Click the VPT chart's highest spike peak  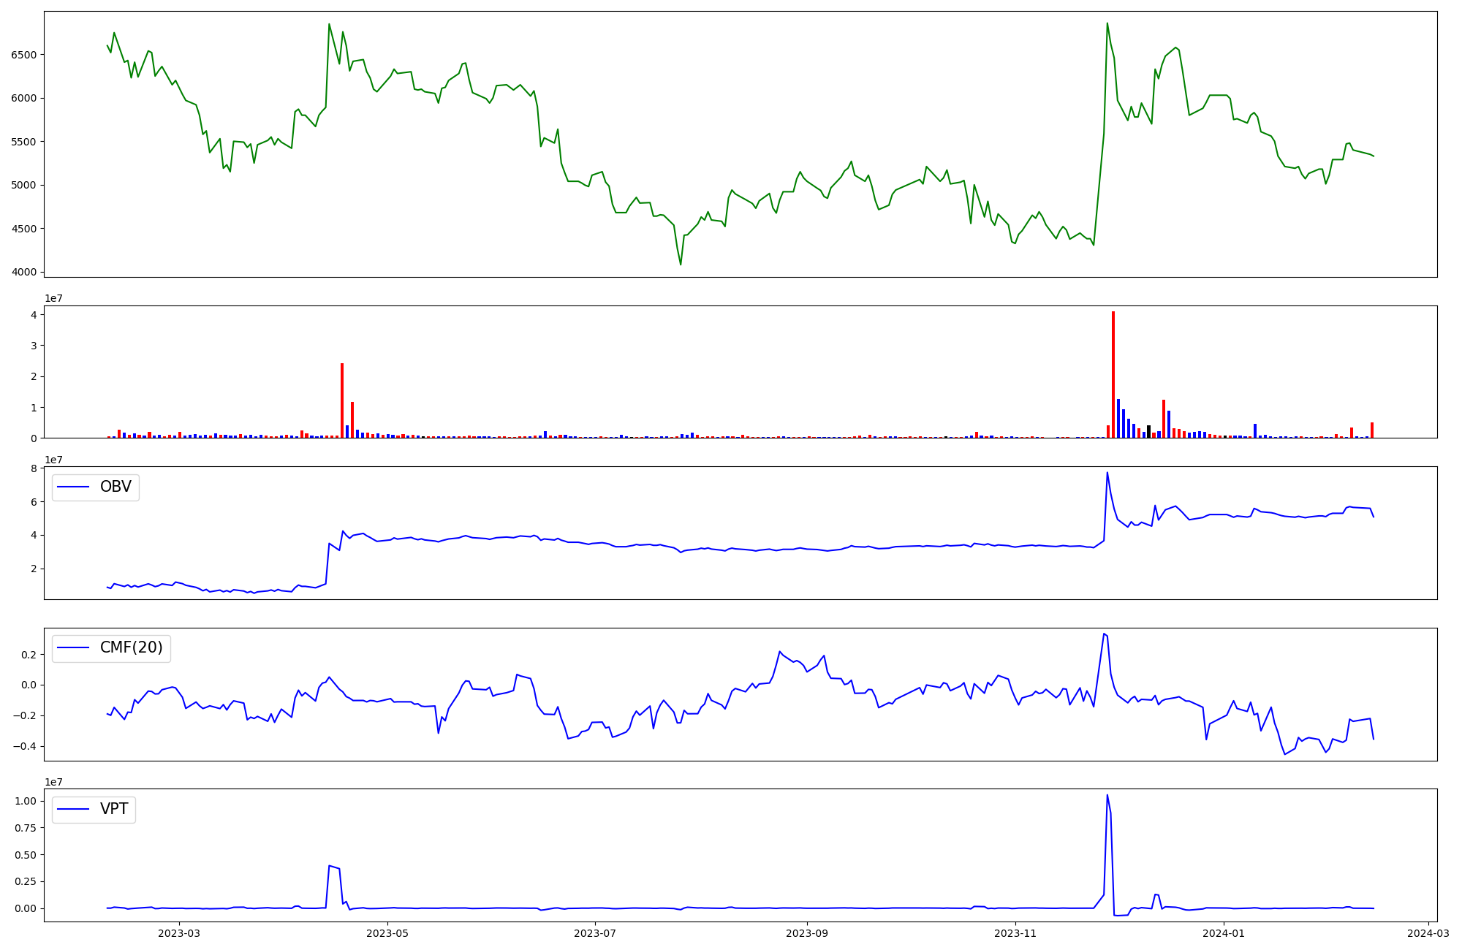[1107, 796]
